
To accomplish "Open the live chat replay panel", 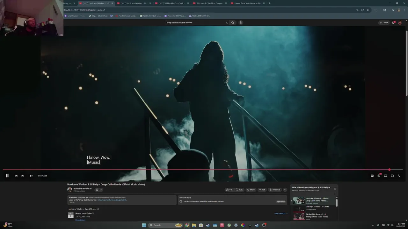I will (281, 202).
